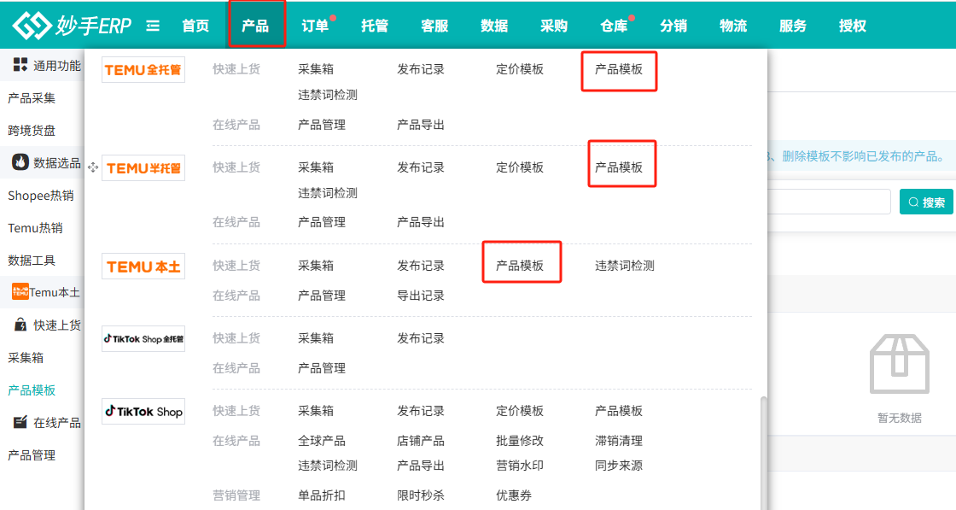Switch to the 服务 tab
Viewport: 956px width, 510px height.
pyautogui.click(x=793, y=26)
